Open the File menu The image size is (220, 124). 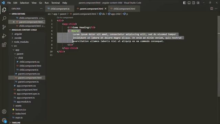click(x=9, y=3)
